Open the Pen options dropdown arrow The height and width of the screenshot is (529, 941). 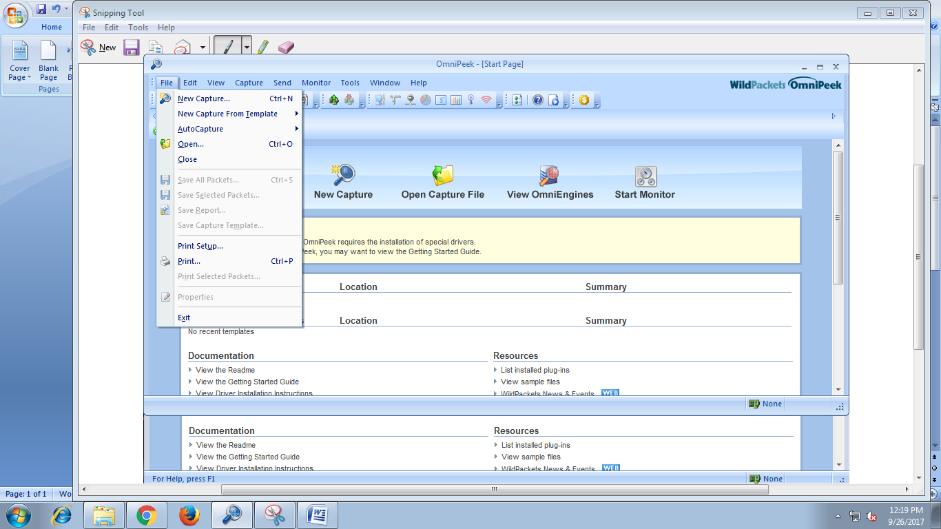[x=247, y=48]
